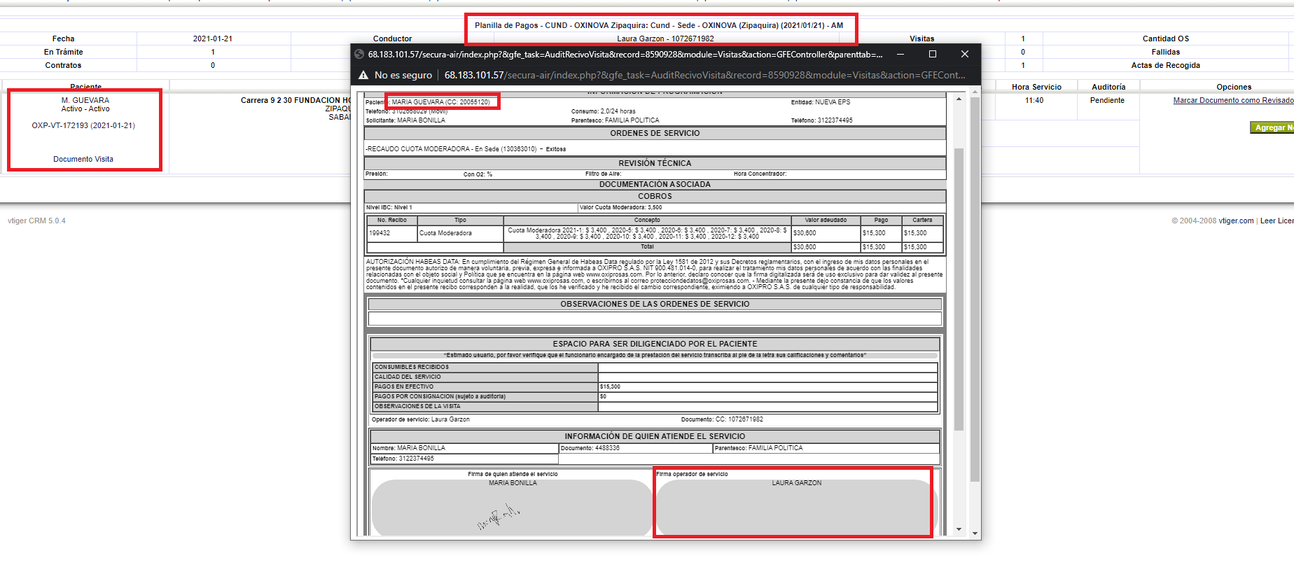Click the 'CONSUMIBLES RECIBIDOS' empty field
1294x565 pixels.
click(x=767, y=367)
